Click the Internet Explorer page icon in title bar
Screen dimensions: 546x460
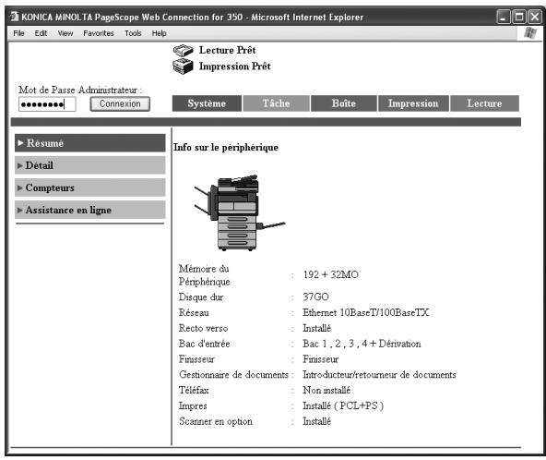click(x=14, y=17)
